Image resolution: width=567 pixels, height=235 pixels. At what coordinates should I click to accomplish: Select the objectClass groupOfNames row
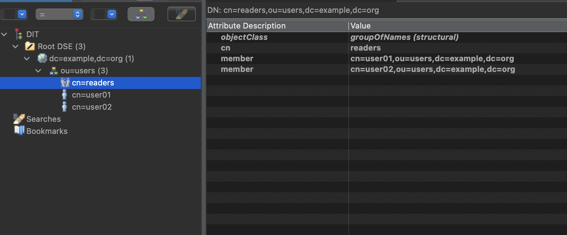387,37
